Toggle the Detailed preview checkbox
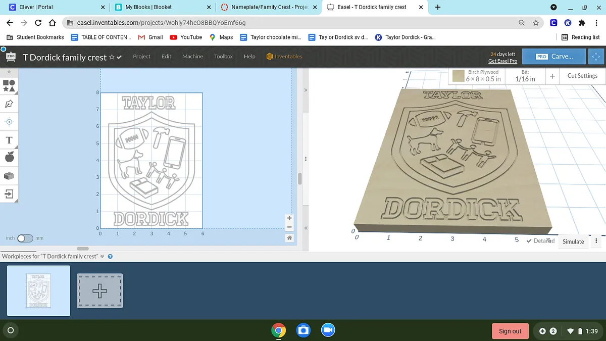The height and width of the screenshot is (341, 606). coord(529,241)
